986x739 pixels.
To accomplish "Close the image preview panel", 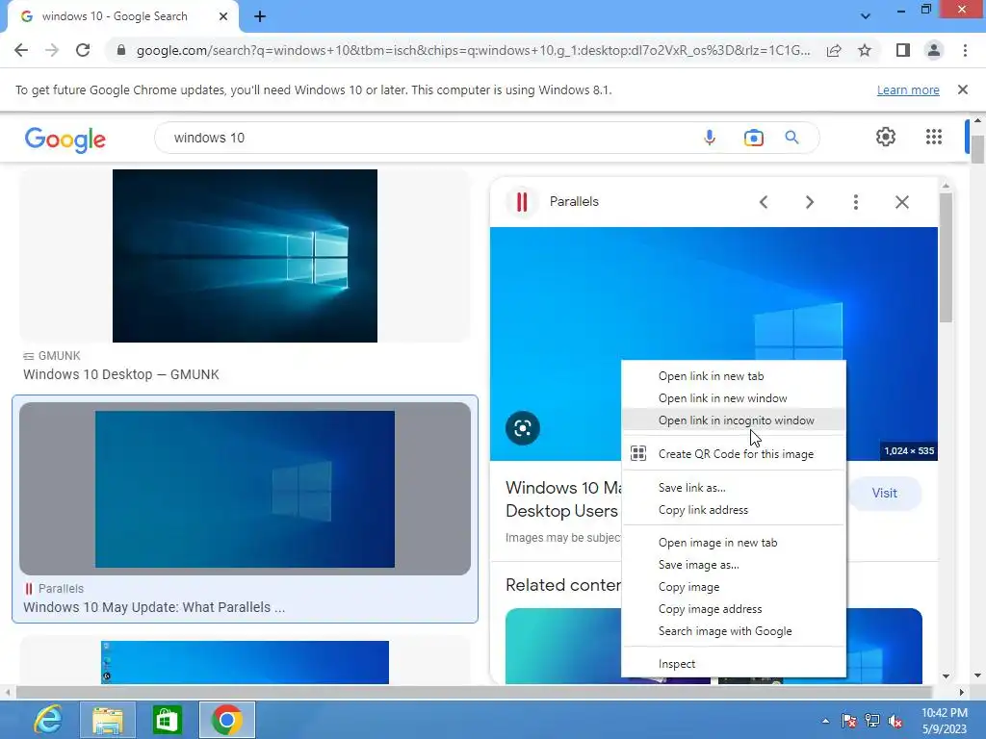I will coord(901,202).
